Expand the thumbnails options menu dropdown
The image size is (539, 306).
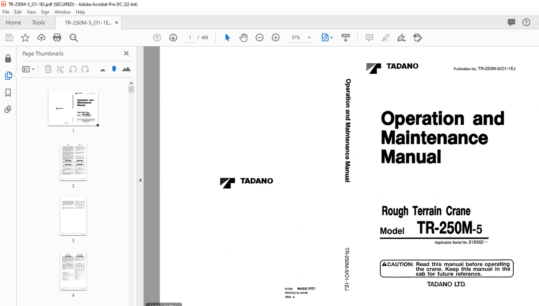[28, 69]
